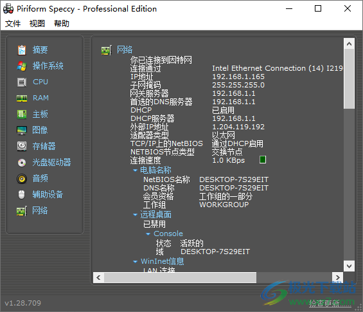The width and height of the screenshot is (363, 312).
Task: Click the 已禁用 remote desktop status
Action: (x=154, y=225)
